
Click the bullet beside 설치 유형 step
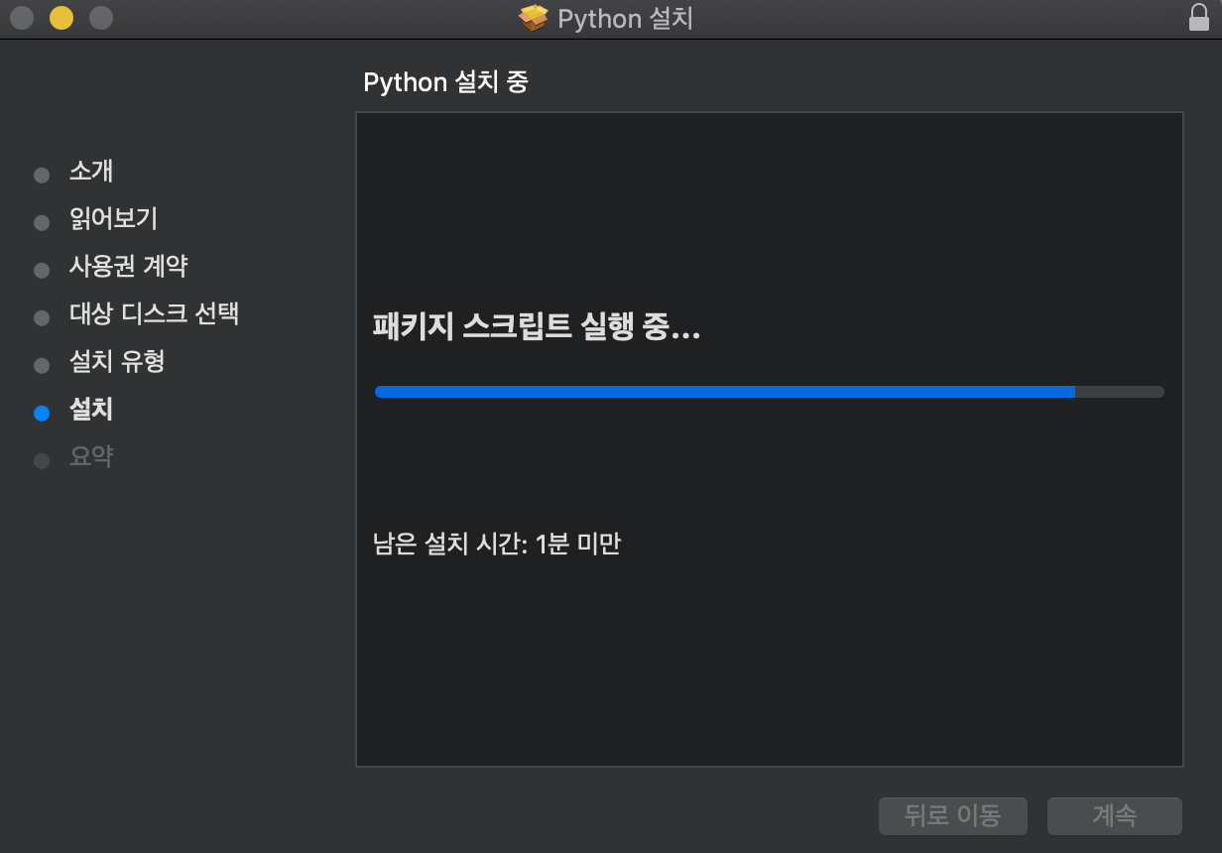pos(42,366)
